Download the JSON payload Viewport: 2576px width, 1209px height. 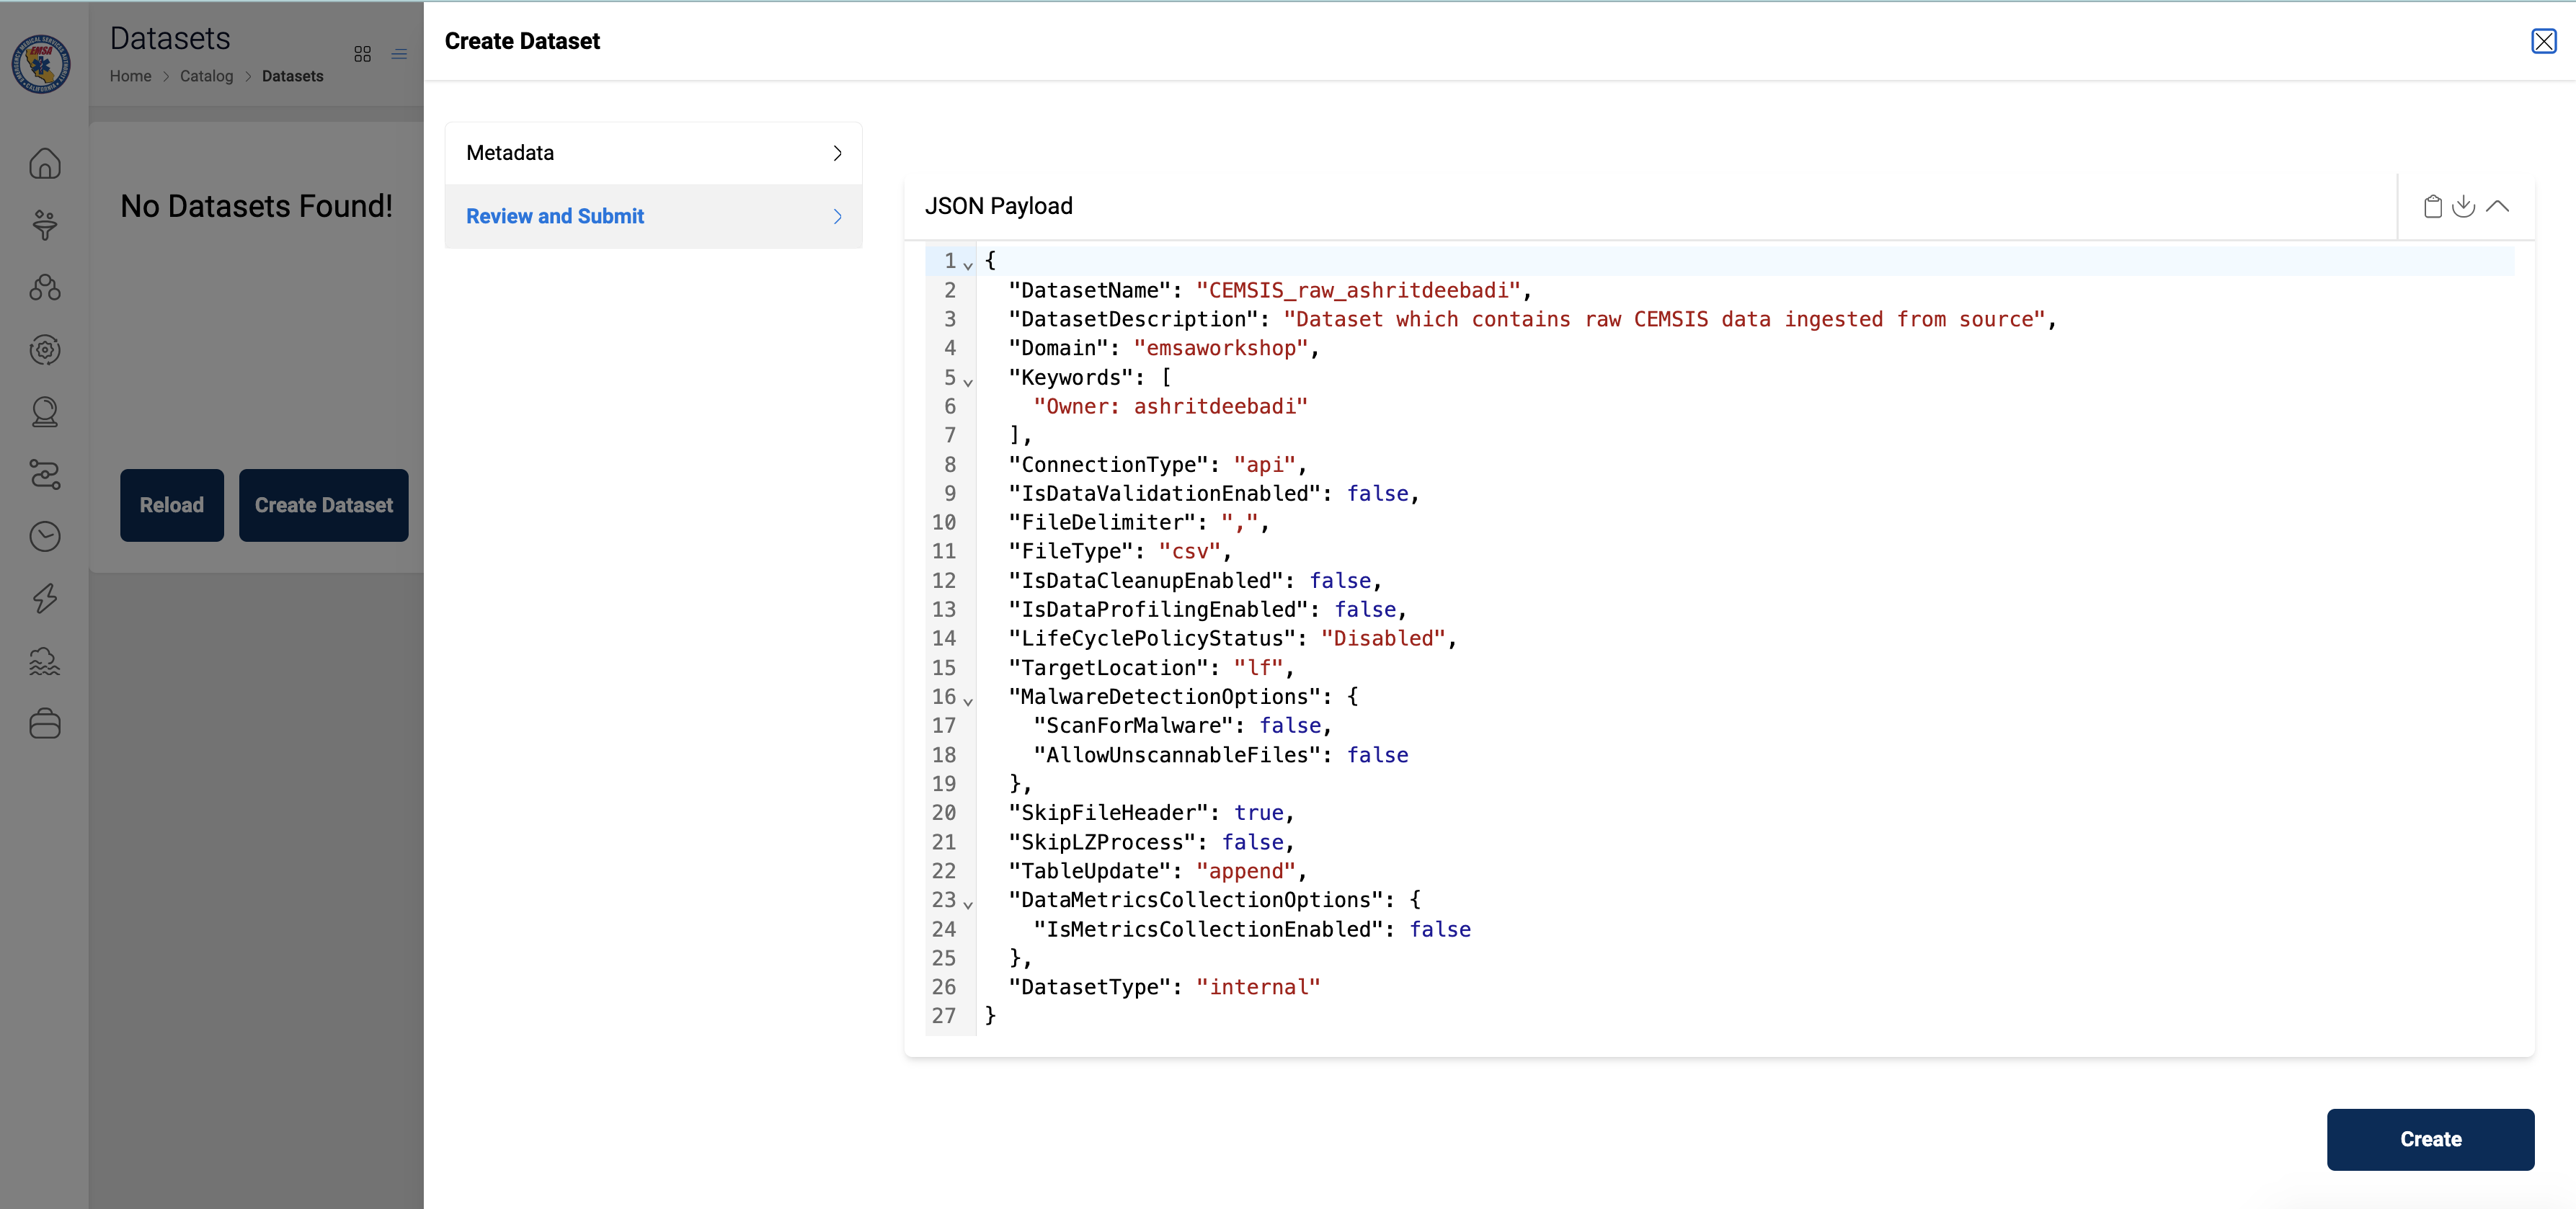[2464, 206]
